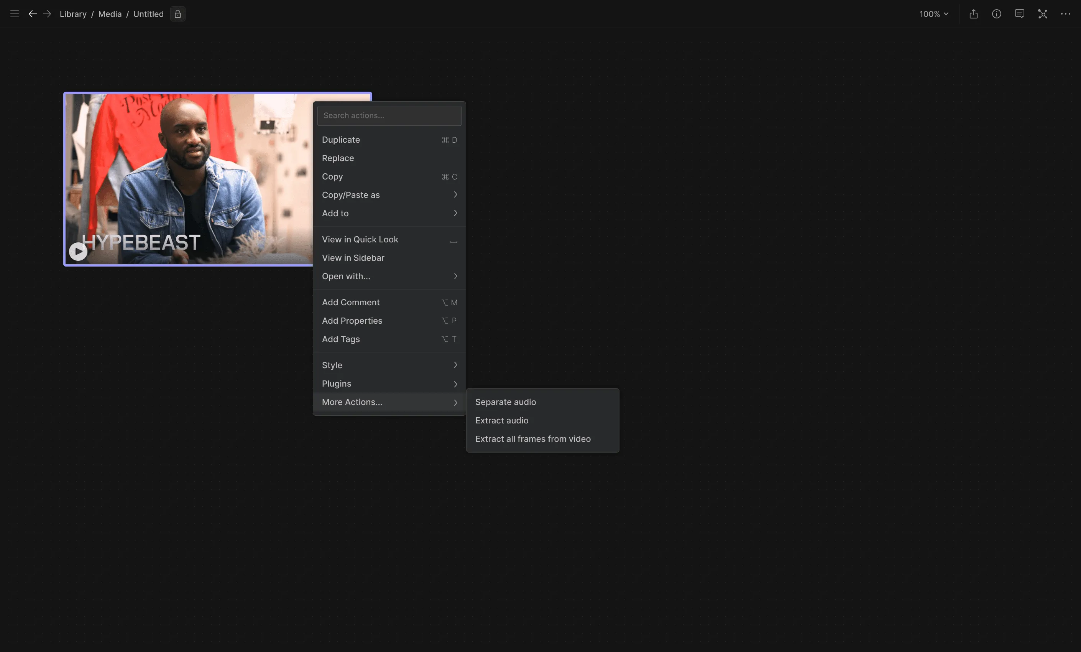Go forward with the right arrow
This screenshot has width=1081, height=652.
click(x=47, y=14)
